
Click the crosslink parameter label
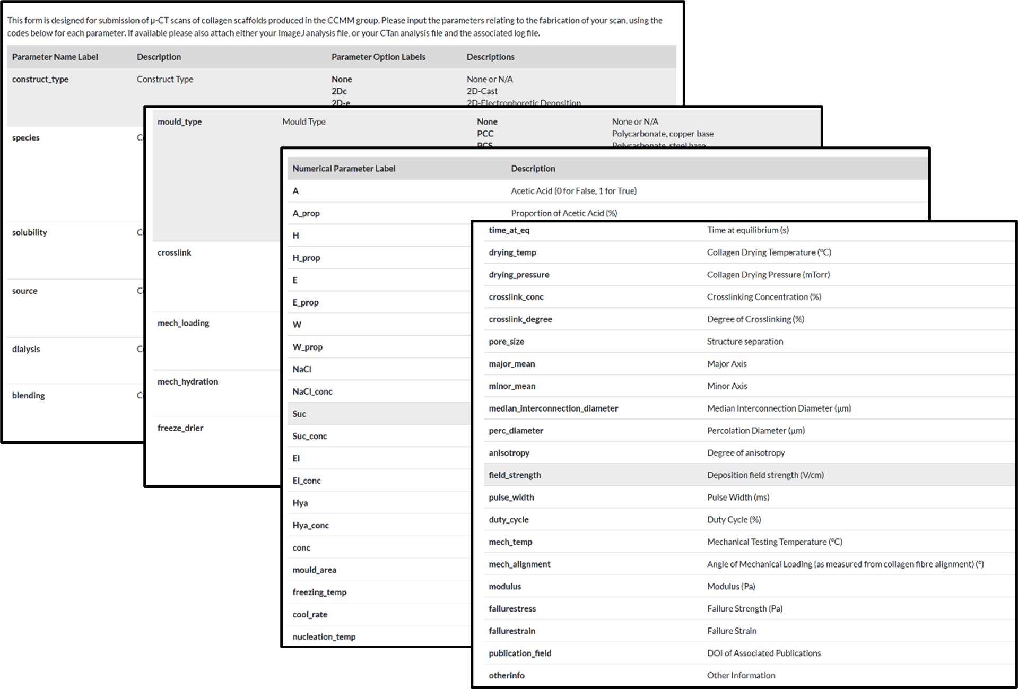tap(175, 252)
